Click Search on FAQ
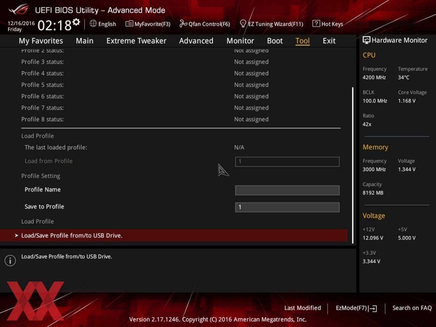The image size is (436, 327). click(x=412, y=308)
